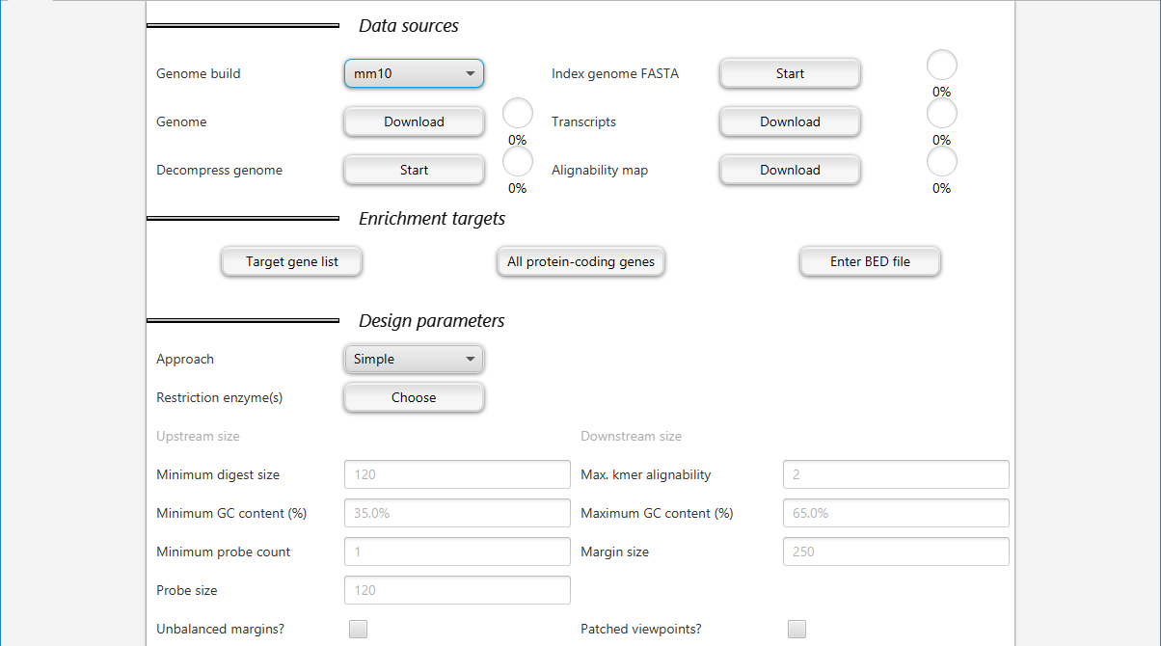Open the Approach dropdown showing Simple
The image size is (1161, 646).
(x=414, y=359)
